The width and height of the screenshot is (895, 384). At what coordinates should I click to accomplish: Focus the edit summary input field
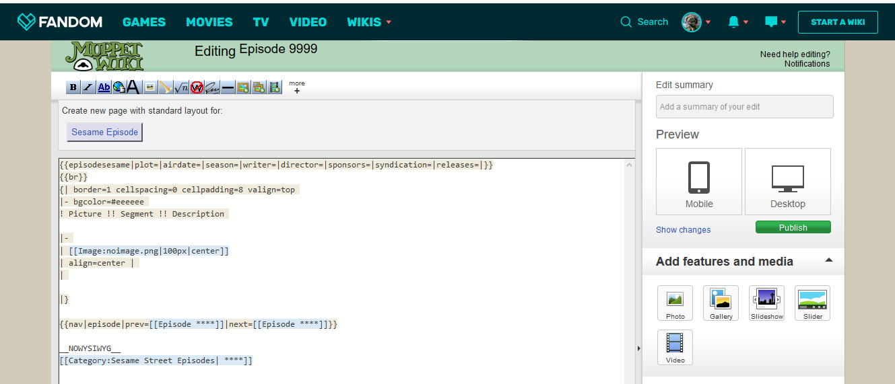[x=744, y=106]
